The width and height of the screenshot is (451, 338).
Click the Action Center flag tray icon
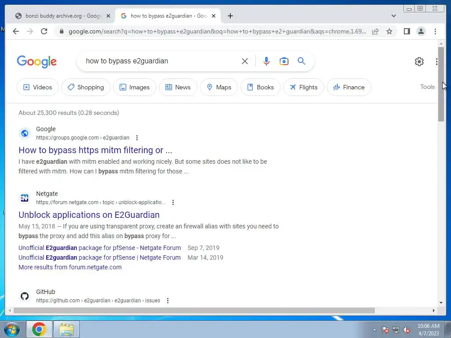pos(385,330)
